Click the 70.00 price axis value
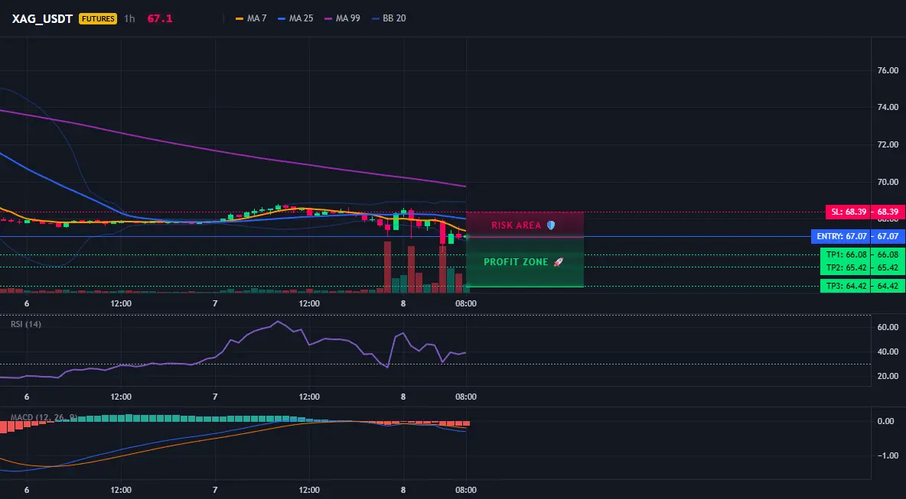 [x=888, y=182]
